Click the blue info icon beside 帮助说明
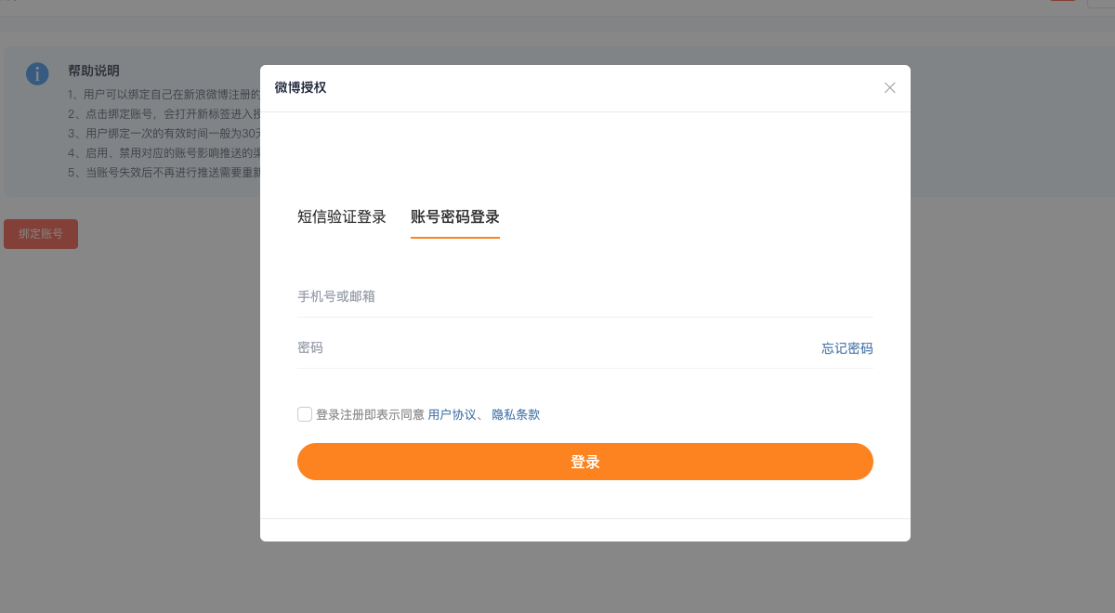 [37, 74]
